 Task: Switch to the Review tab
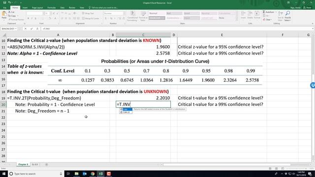click(x=72, y=8)
